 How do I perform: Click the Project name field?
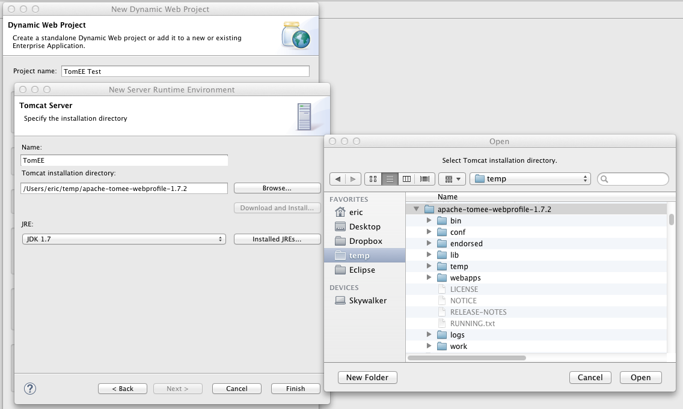[185, 71]
